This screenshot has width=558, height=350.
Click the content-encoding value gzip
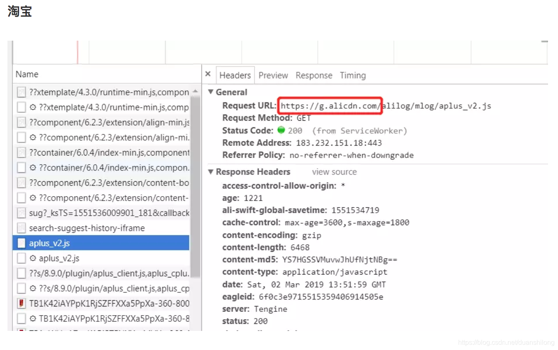click(311, 235)
